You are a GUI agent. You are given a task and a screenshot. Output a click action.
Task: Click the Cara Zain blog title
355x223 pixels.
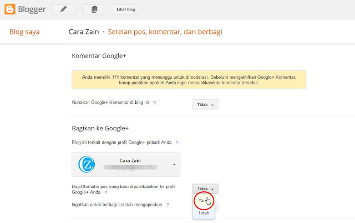click(84, 32)
